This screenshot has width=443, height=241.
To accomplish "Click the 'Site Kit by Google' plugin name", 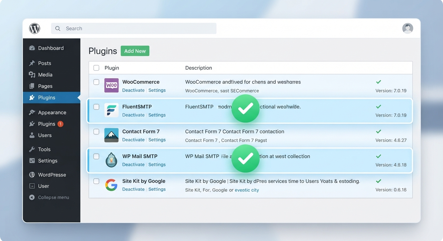I will click(144, 181).
